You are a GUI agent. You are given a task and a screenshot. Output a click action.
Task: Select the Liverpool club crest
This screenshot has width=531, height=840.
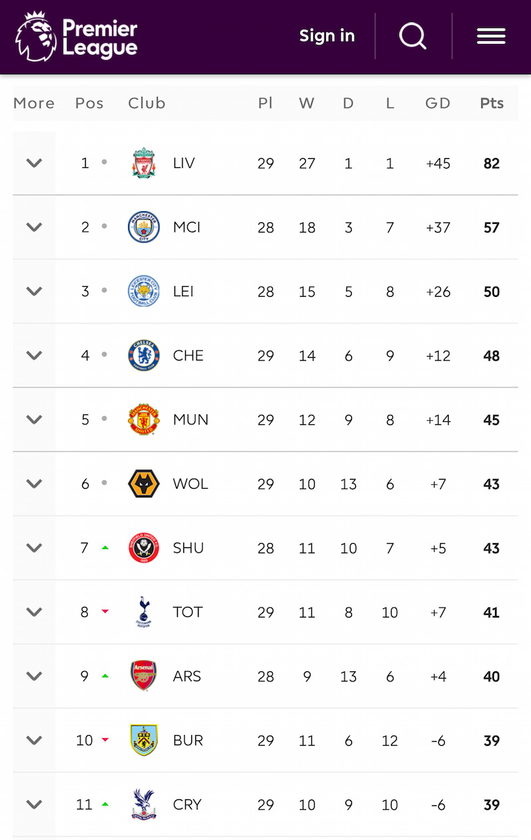143,163
